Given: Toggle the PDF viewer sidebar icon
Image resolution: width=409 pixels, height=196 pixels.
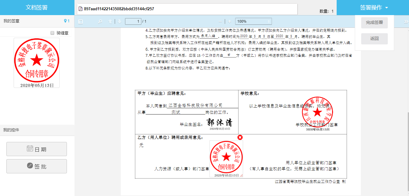Looking at the screenshot, I should (81, 21).
